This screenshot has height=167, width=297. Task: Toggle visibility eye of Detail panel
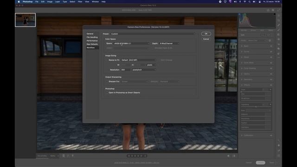(x=271, y=57)
